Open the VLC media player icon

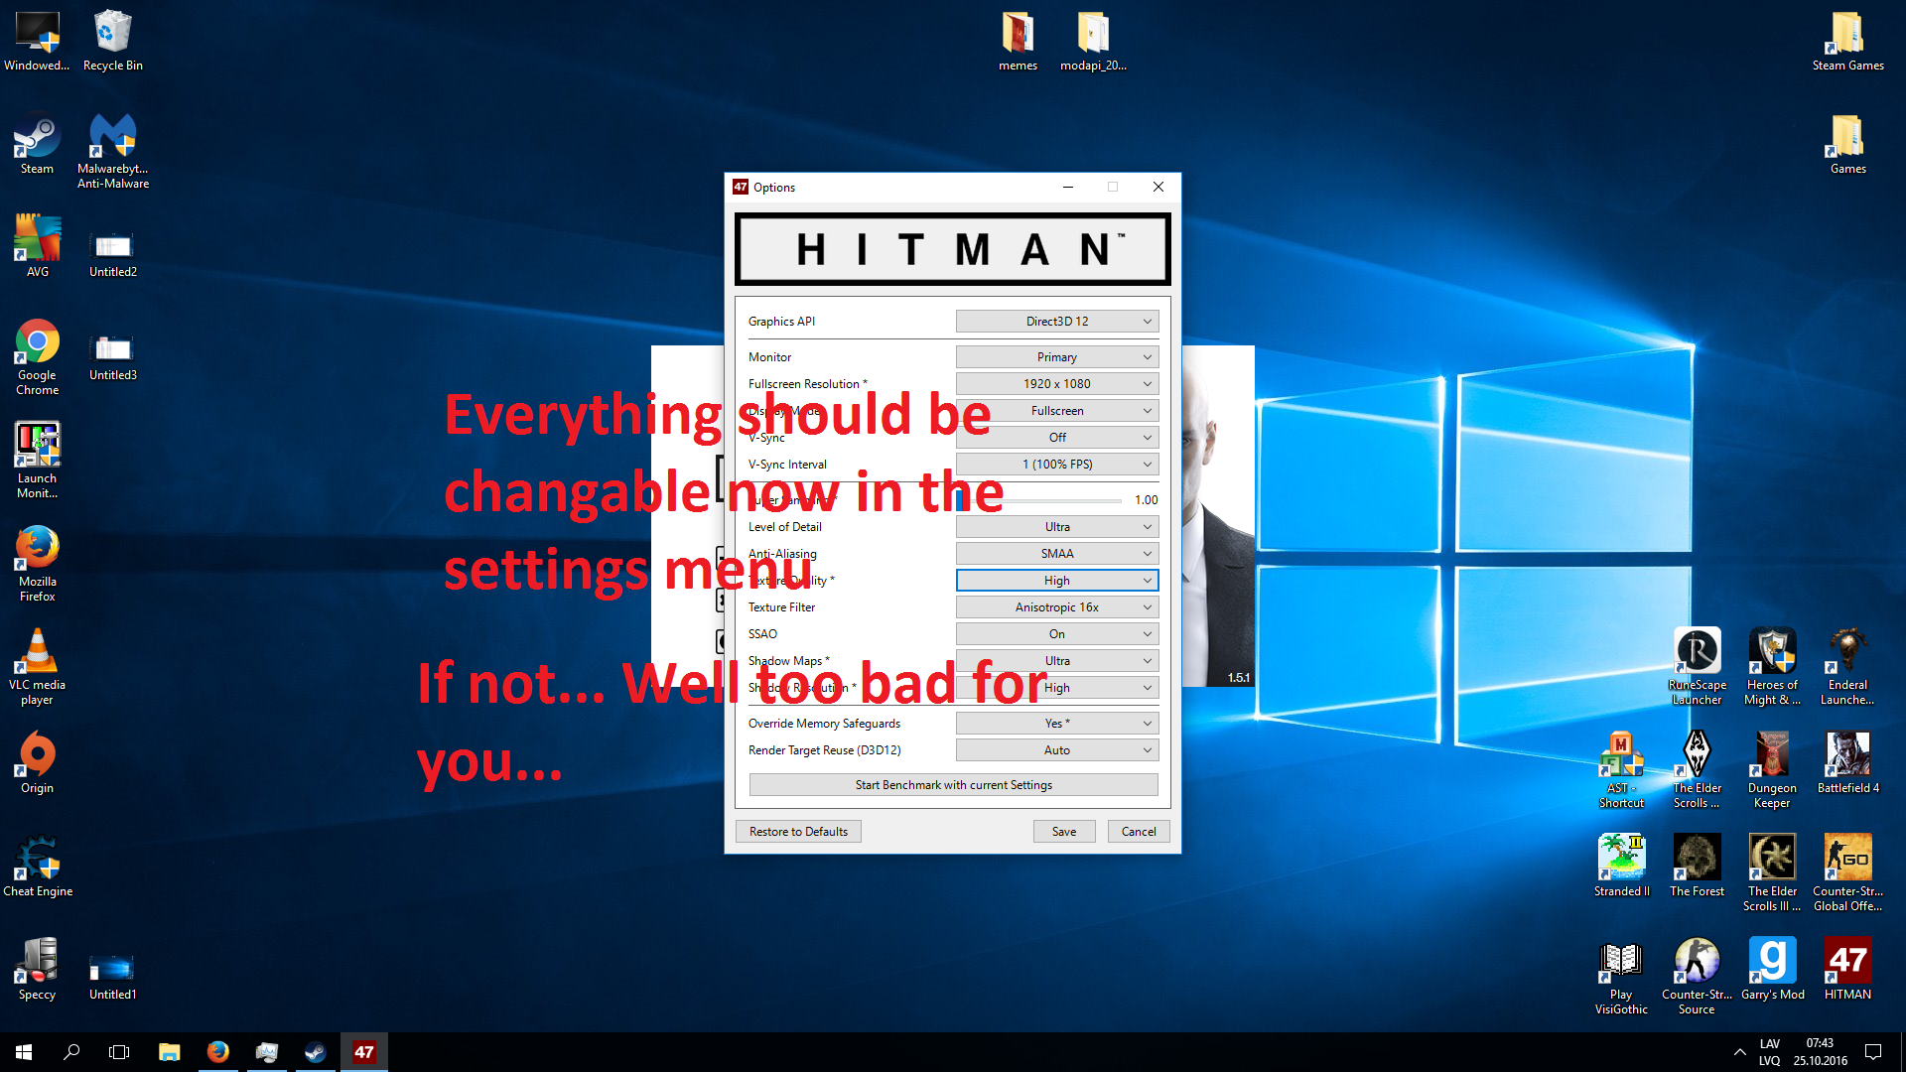pyautogui.click(x=37, y=653)
